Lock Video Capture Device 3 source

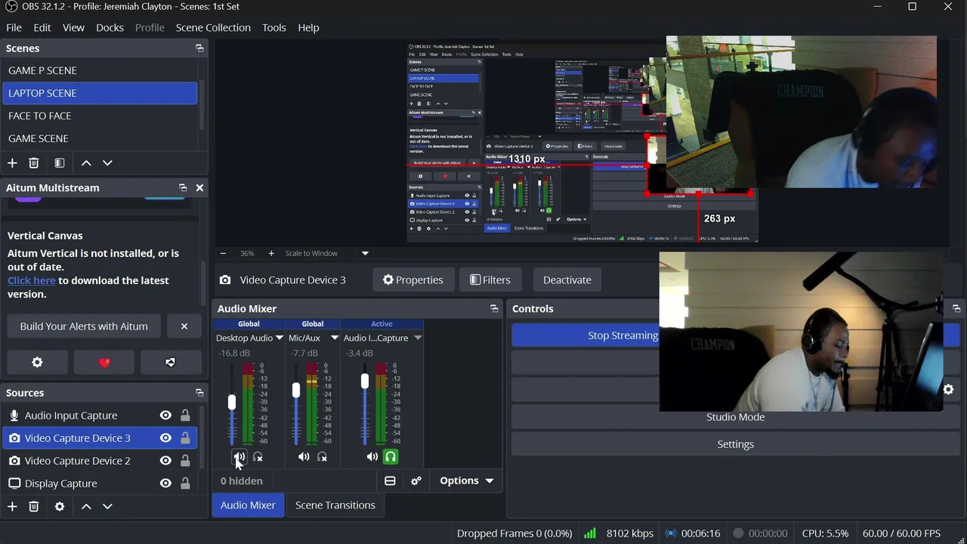185,437
